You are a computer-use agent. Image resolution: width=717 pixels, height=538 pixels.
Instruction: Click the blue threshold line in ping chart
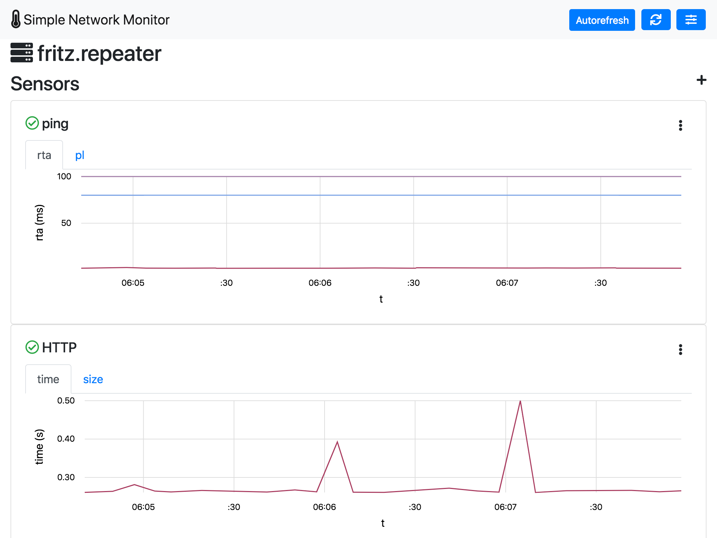(381, 195)
